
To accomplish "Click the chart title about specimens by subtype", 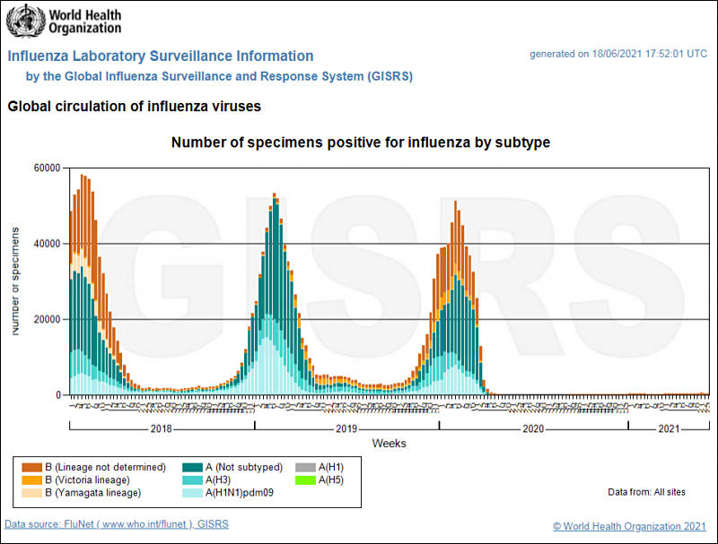I will [x=361, y=142].
